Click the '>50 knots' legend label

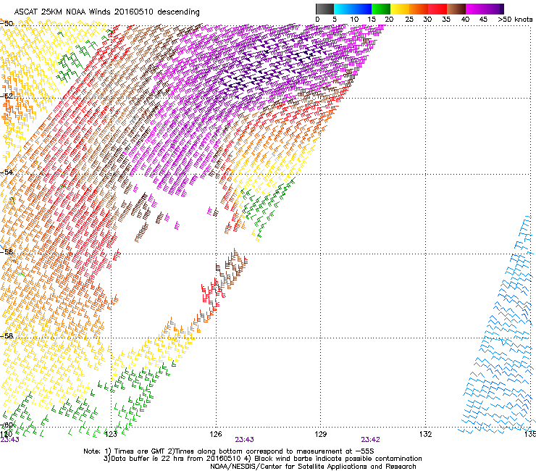coord(515,19)
